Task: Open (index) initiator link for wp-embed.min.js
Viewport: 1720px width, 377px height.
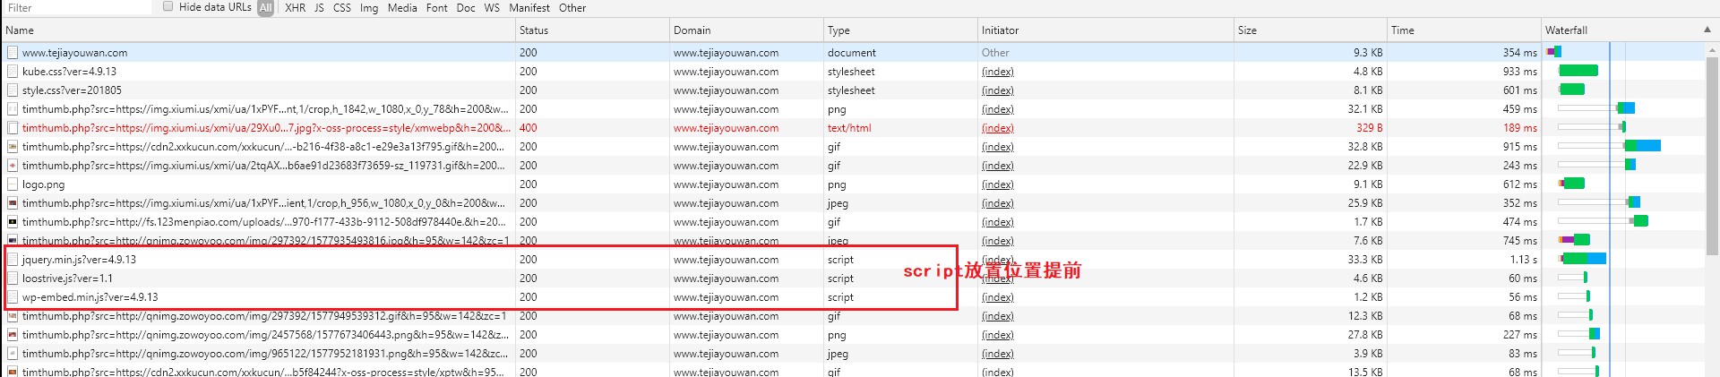Action: pyautogui.click(x=997, y=297)
